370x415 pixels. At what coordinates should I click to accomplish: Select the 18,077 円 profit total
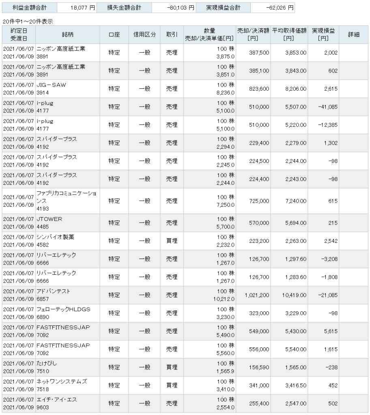click(83, 8)
